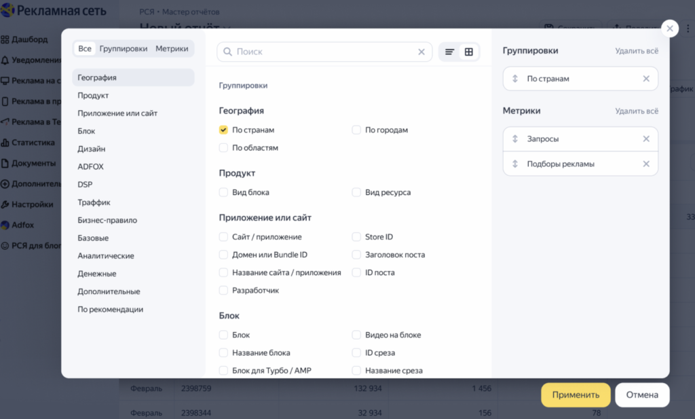
Task: Click inside the Поиск search field
Action: [x=319, y=52]
